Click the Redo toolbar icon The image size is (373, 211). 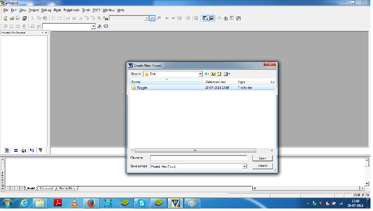[x=60, y=18]
